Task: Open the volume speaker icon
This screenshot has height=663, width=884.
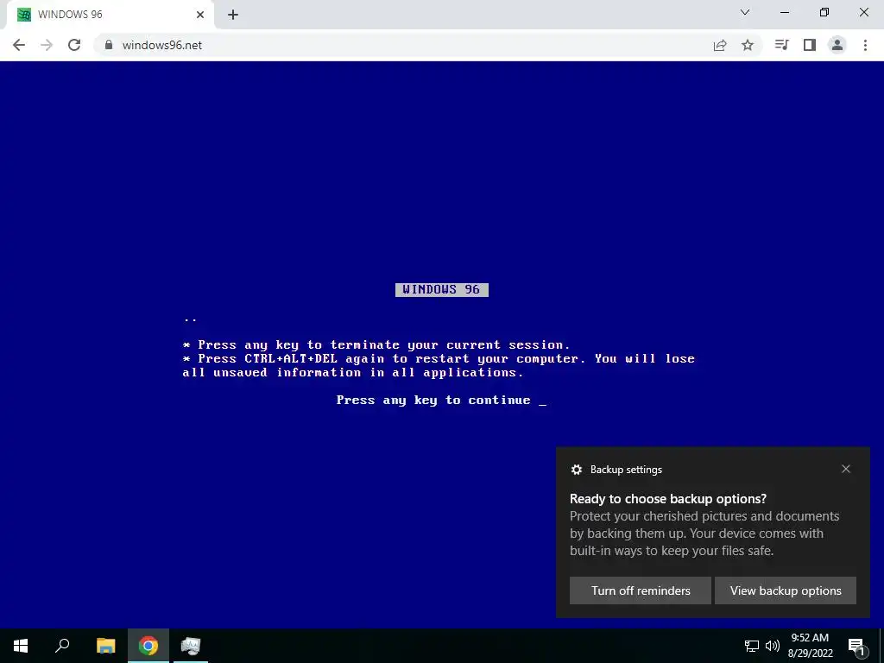Action: pyautogui.click(x=773, y=646)
